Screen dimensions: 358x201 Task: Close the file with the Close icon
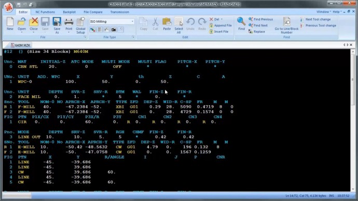pyautogui.click(x=34, y=24)
